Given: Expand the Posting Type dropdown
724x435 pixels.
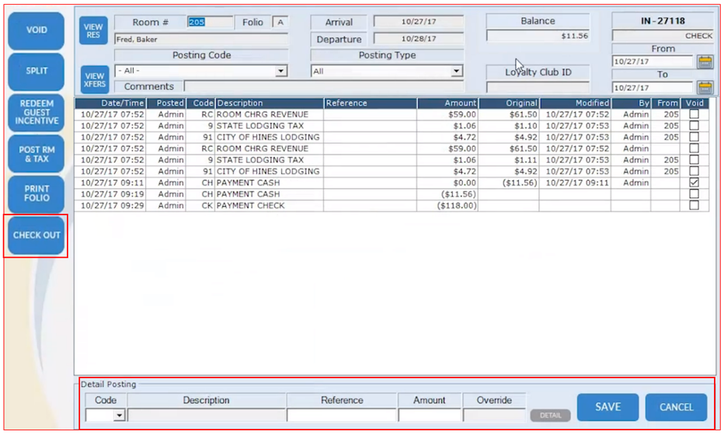Looking at the screenshot, I should coord(456,71).
